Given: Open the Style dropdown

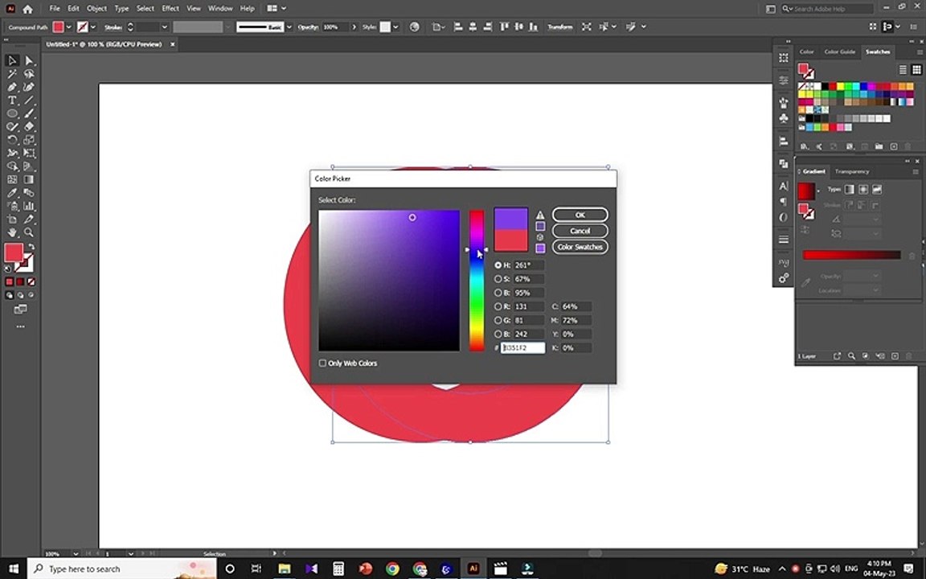Looking at the screenshot, I should [x=395, y=27].
